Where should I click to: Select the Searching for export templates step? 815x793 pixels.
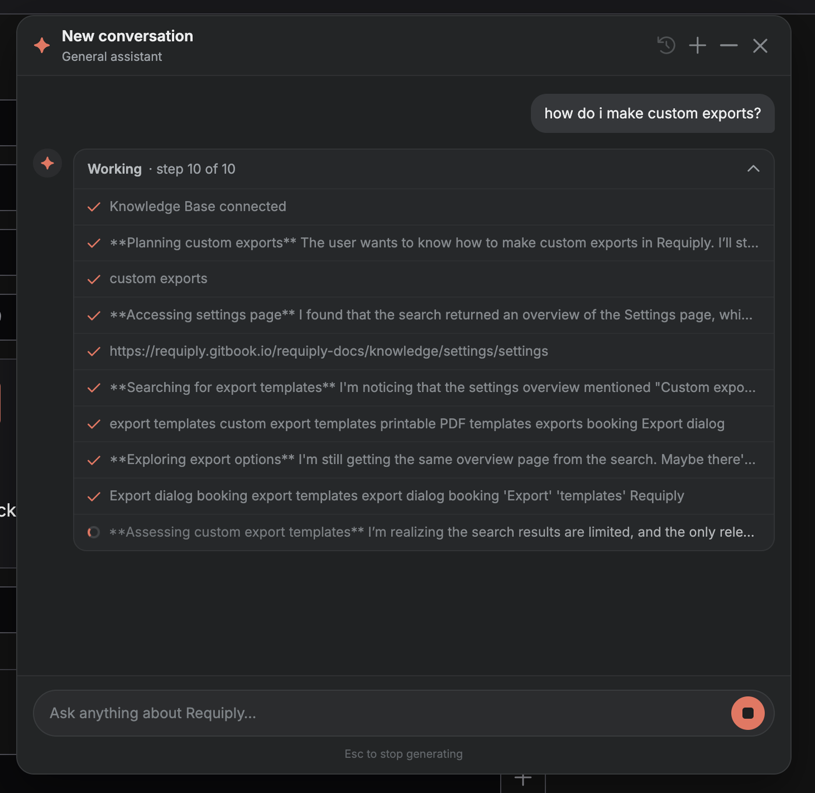coord(424,387)
